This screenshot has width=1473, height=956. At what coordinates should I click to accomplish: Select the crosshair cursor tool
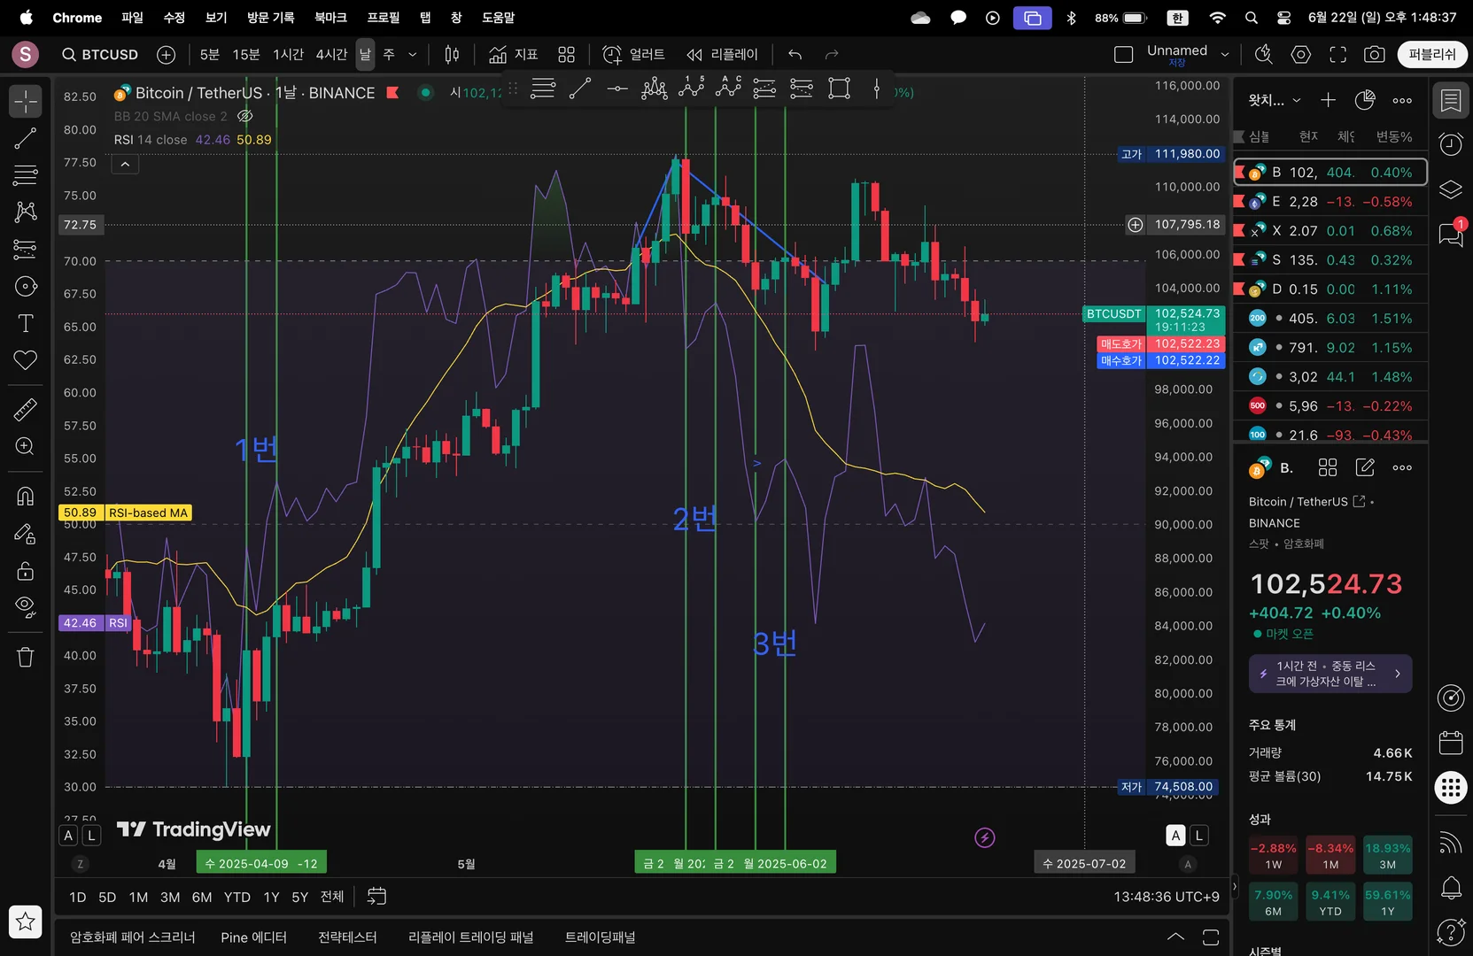coord(26,101)
